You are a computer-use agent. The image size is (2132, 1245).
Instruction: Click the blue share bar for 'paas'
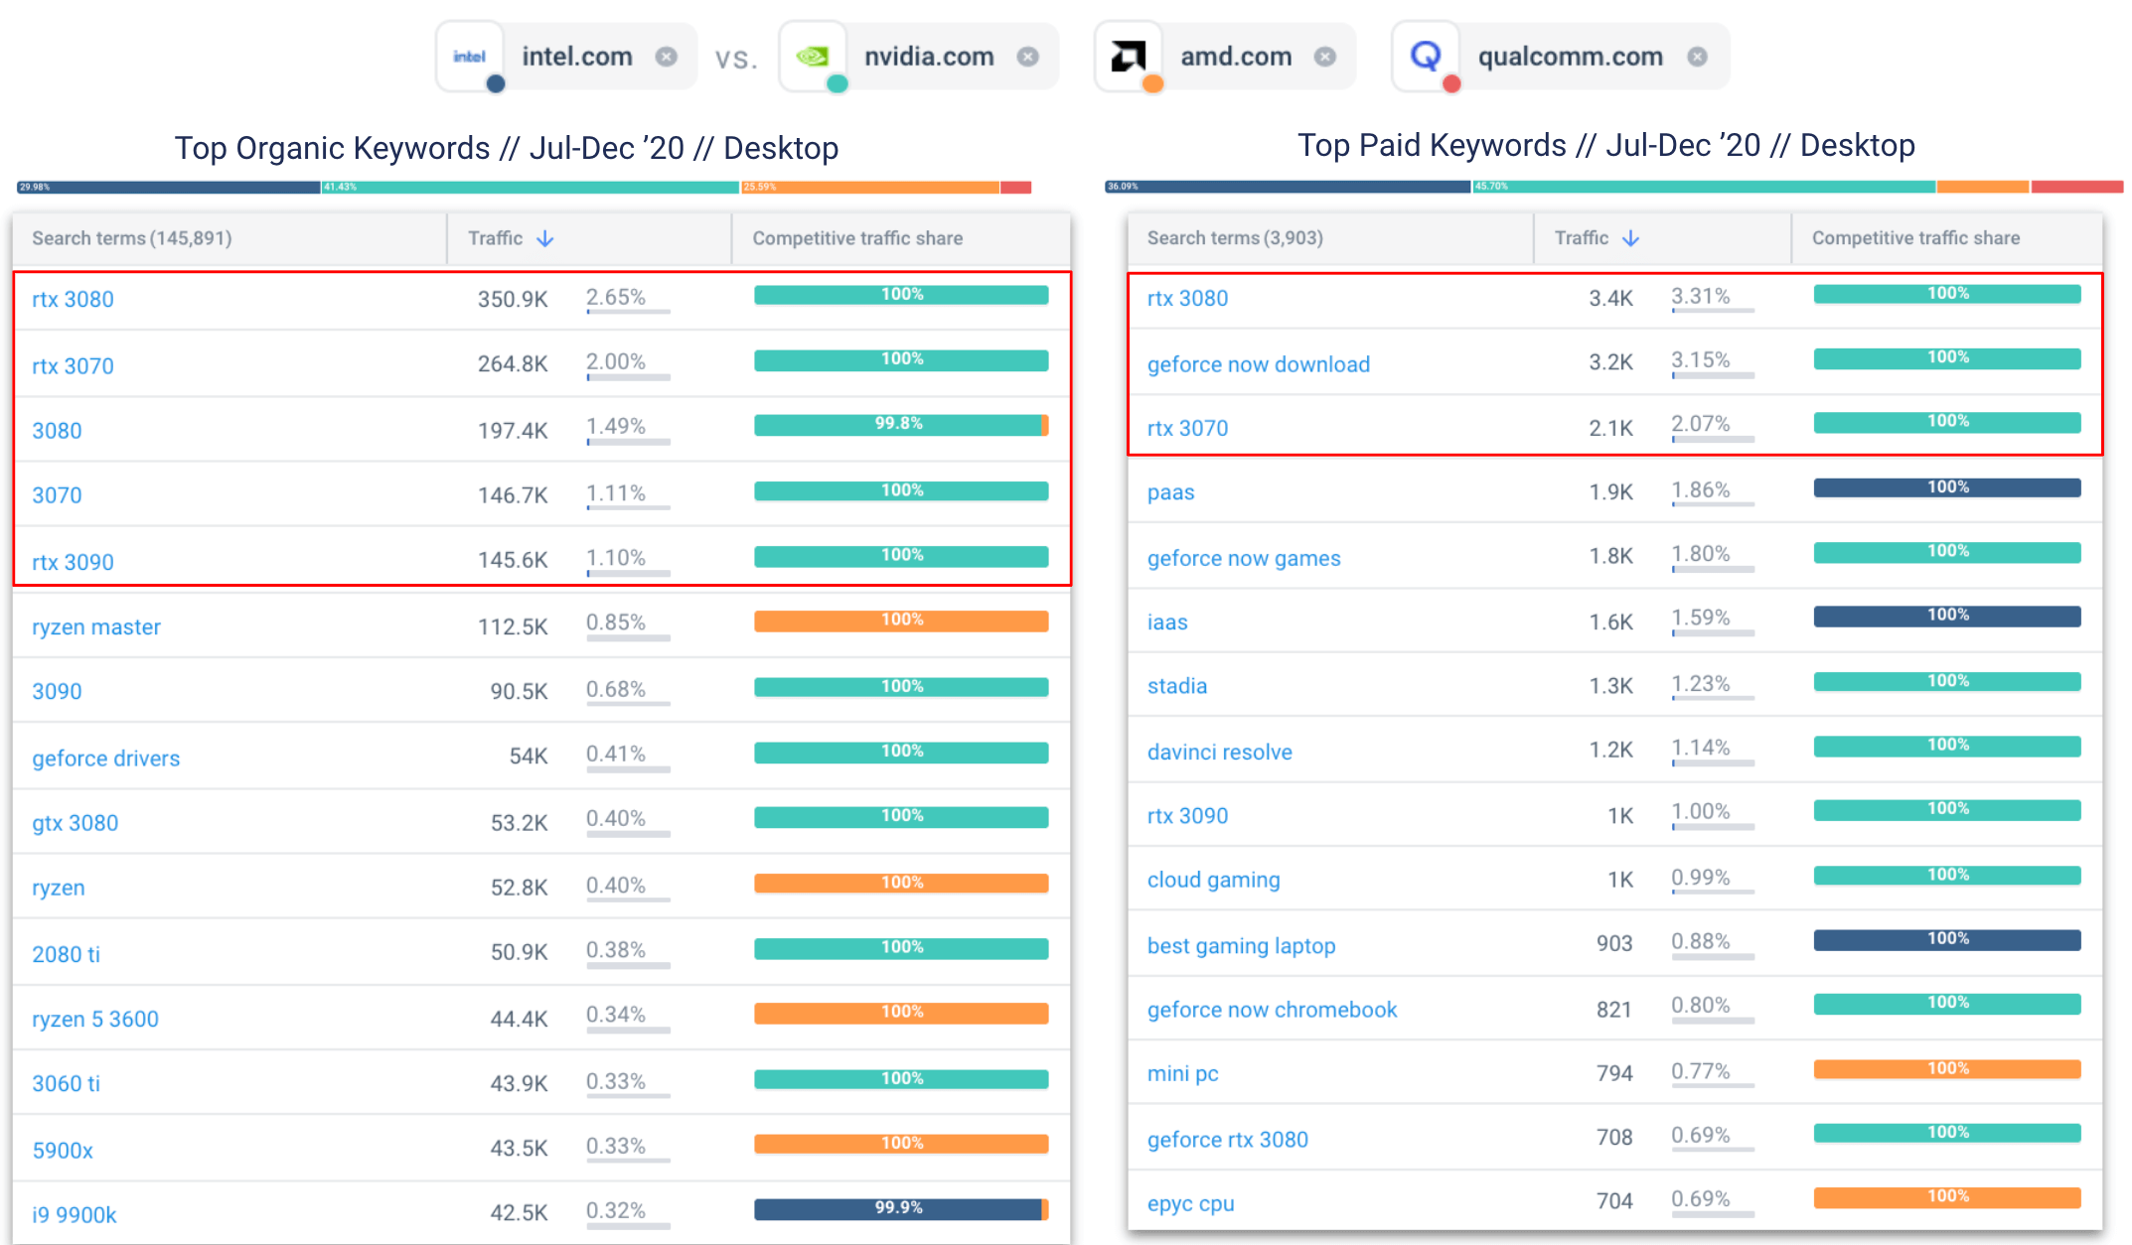tap(1947, 487)
